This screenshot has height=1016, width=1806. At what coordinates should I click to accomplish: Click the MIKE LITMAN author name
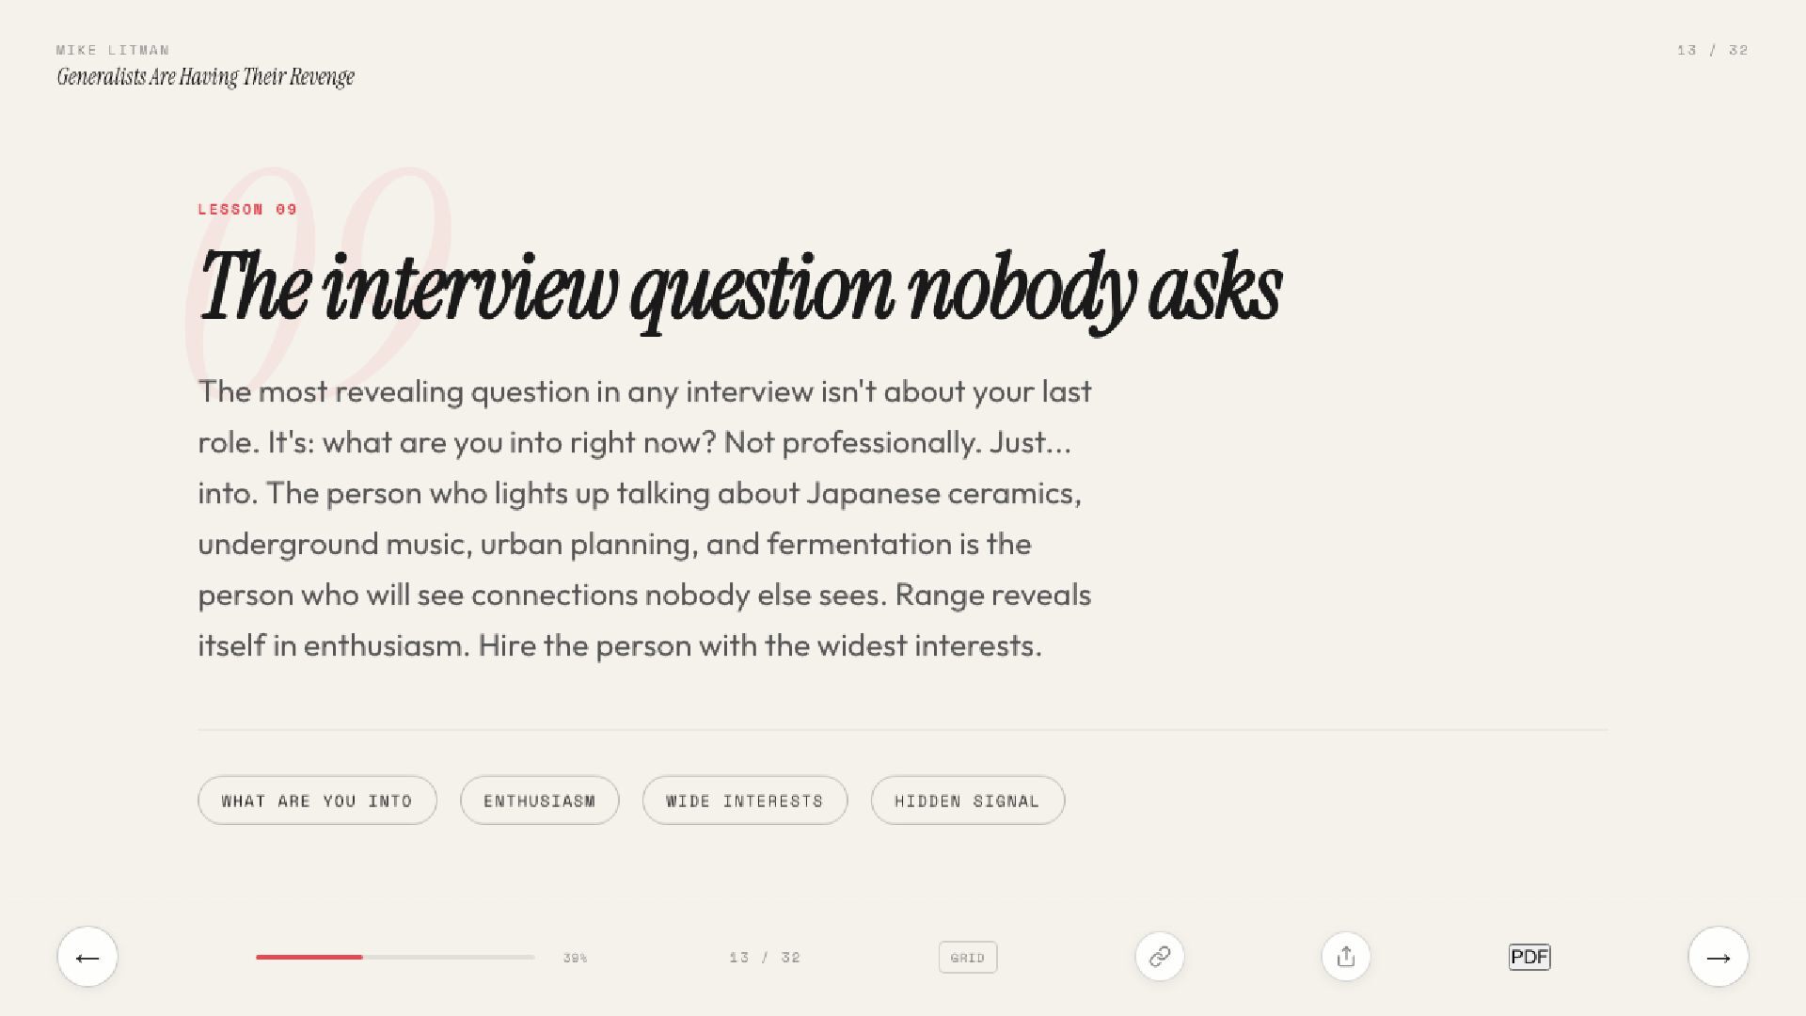tap(113, 50)
